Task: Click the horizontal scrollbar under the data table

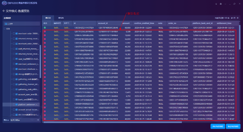Action: [x=113, y=122]
